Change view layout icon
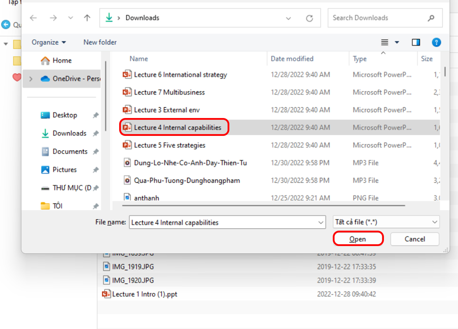458x329 pixels. pos(385,43)
